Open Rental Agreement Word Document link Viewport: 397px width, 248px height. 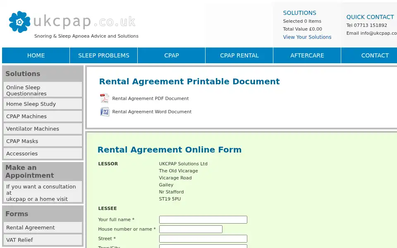tap(152, 112)
